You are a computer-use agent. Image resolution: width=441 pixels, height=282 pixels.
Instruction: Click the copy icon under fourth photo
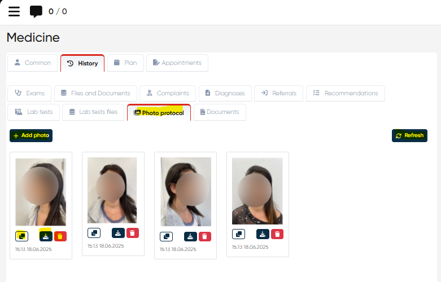point(238,234)
